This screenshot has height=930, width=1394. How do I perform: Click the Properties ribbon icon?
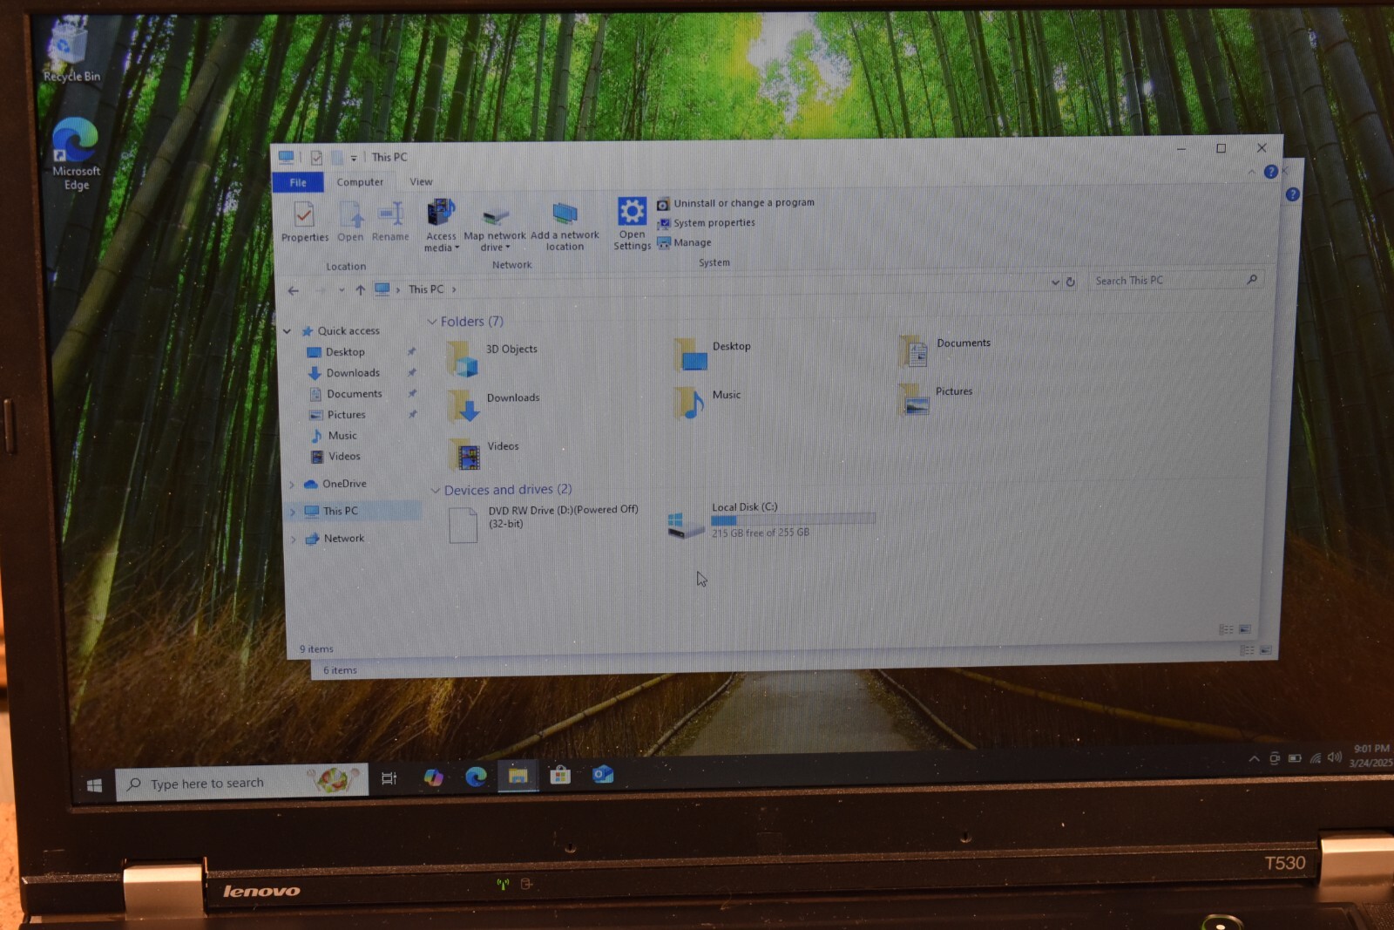pos(304,221)
